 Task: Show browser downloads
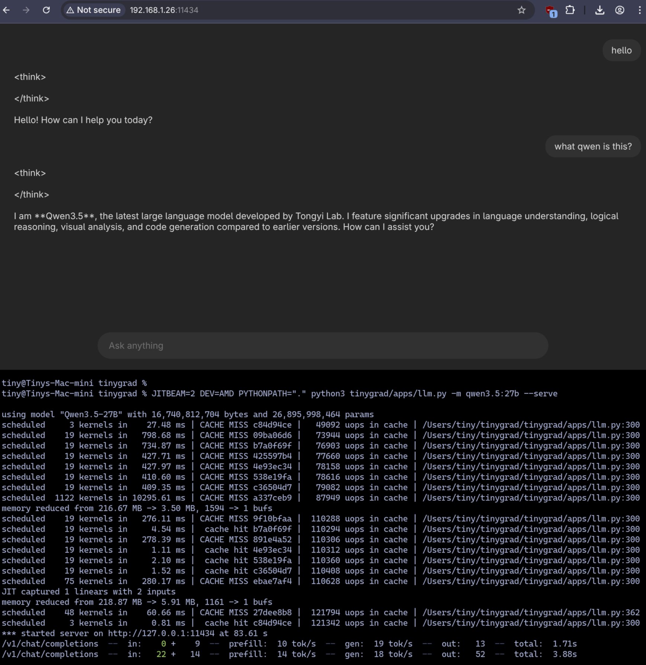tap(600, 10)
